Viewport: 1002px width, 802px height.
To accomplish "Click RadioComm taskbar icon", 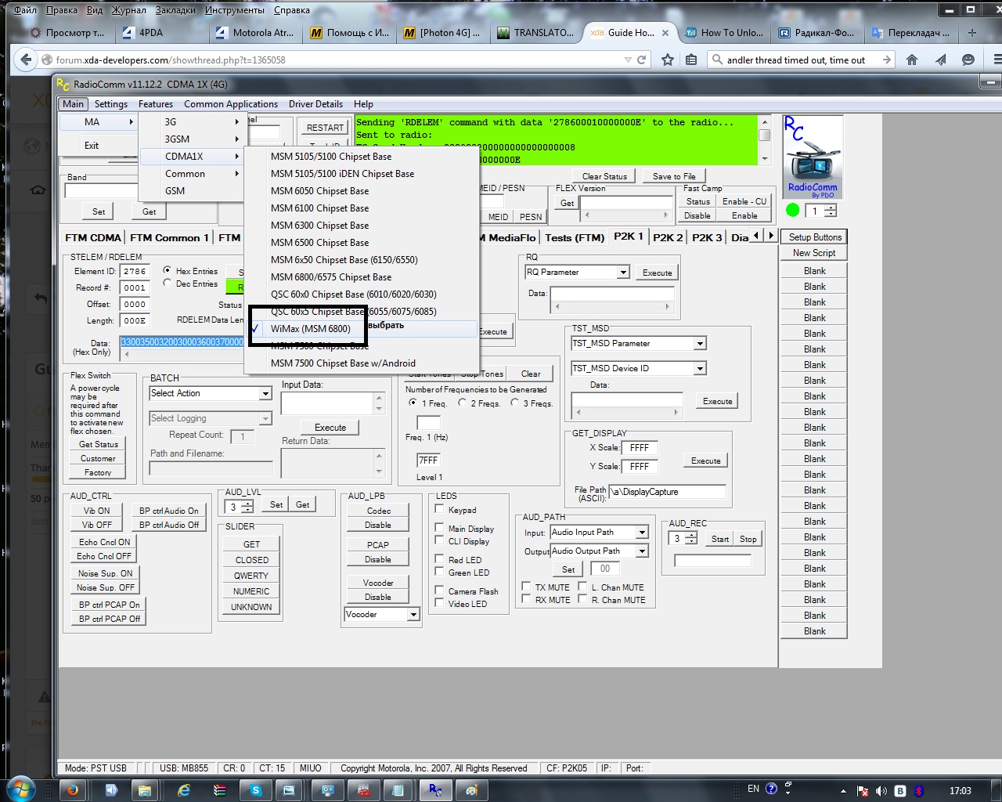I will (x=434, y=790).
